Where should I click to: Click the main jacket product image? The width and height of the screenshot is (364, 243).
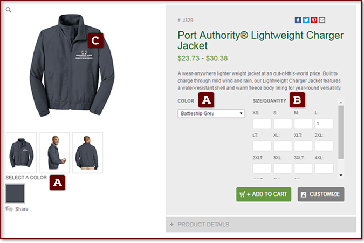point(72,65)
